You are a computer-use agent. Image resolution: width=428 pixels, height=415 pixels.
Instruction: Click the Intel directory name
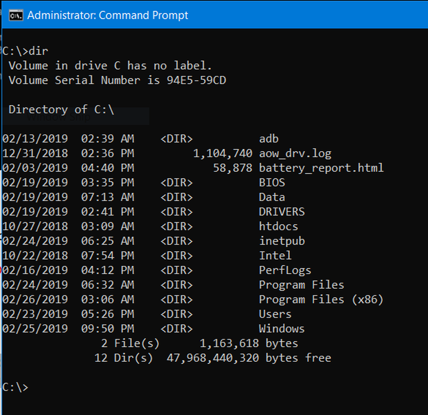275,255
